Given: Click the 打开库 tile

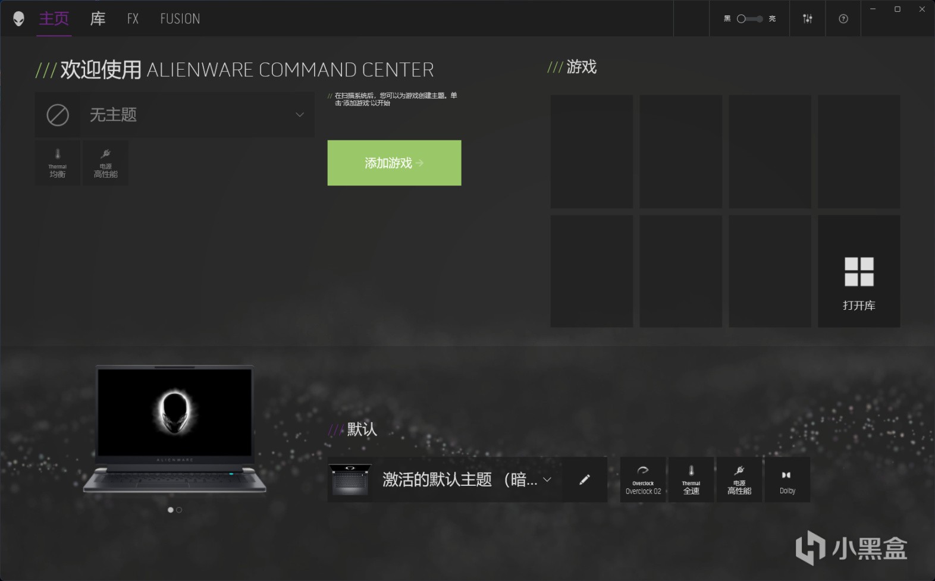Looking at the screenshot, I should pyautogui.click(x=859, y=271).
